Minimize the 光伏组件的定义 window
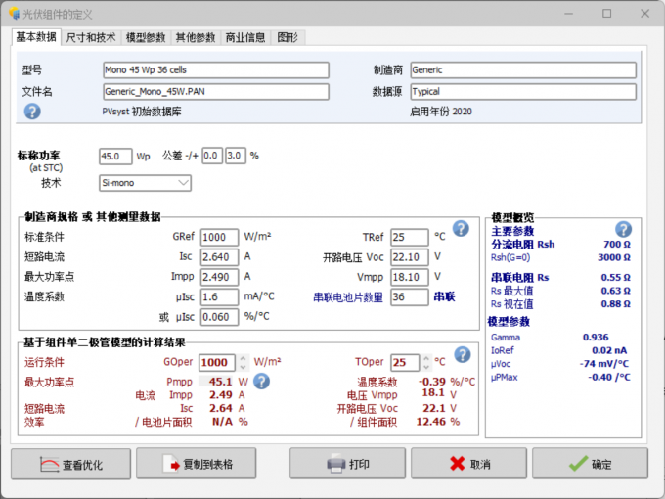Image resolution: width=665 pixels, height=499 pixels. click(569, 14)
